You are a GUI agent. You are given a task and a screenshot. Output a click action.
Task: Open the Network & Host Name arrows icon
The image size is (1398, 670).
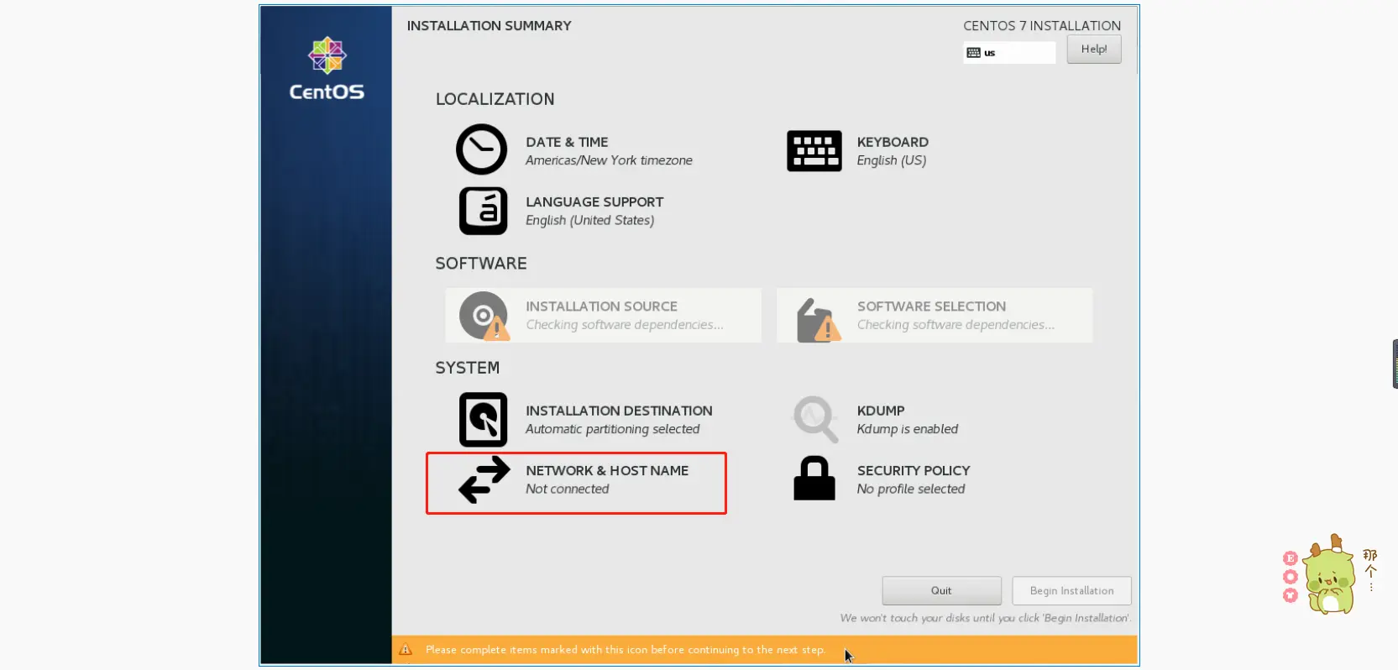484,480
